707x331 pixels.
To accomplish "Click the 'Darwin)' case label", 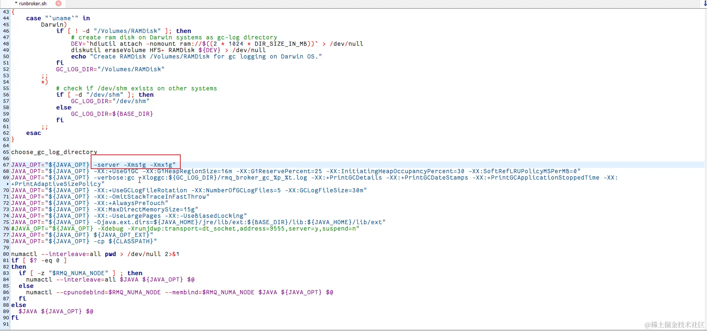I will click(54, 24).
